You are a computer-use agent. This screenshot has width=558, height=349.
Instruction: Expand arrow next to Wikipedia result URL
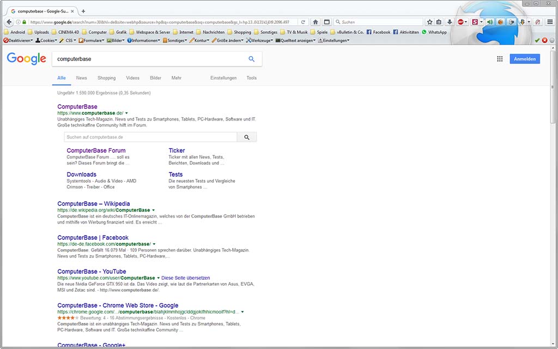click(153, 210)
